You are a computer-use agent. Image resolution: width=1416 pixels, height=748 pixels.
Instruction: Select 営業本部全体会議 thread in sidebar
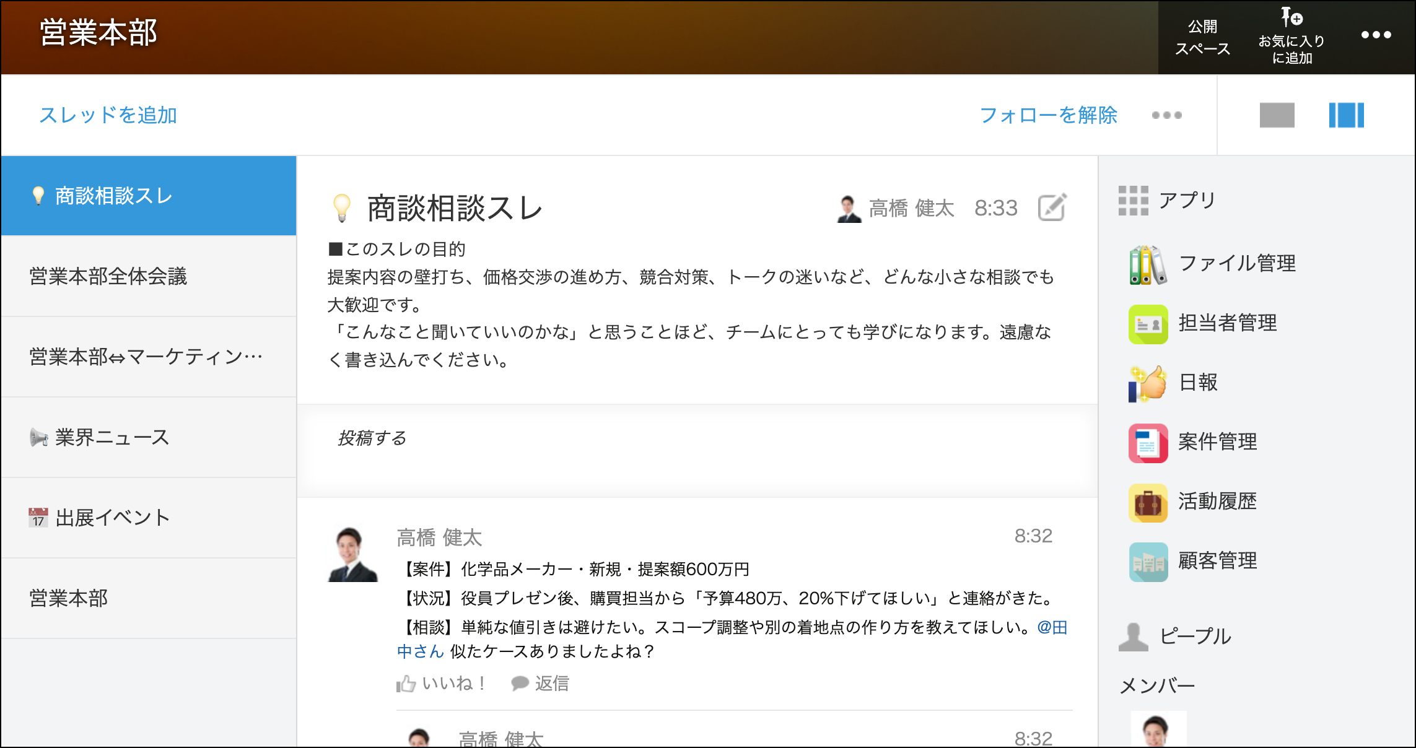[x=149, y=276]
